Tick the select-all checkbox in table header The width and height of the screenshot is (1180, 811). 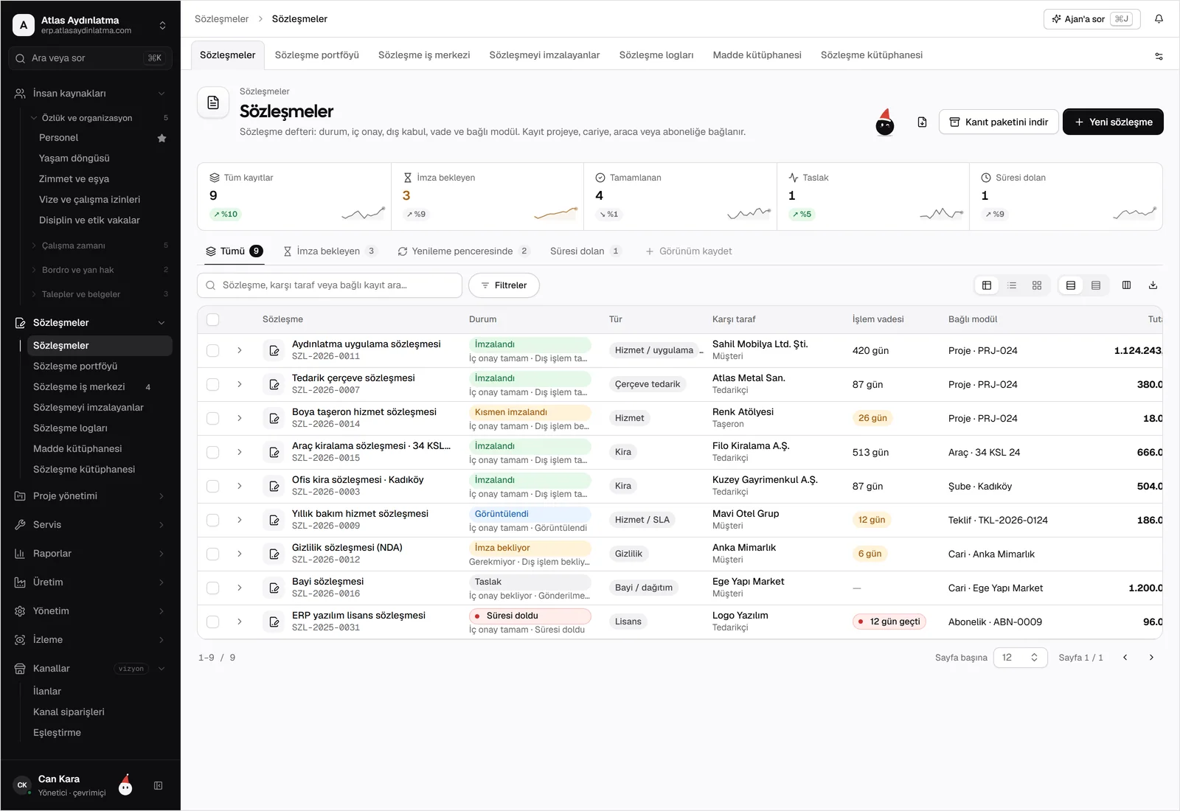[212, 319]
